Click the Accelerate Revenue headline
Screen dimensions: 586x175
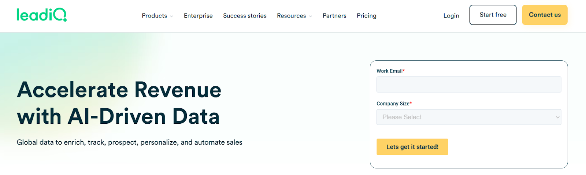pyautogui.click(x=119, y=103)
